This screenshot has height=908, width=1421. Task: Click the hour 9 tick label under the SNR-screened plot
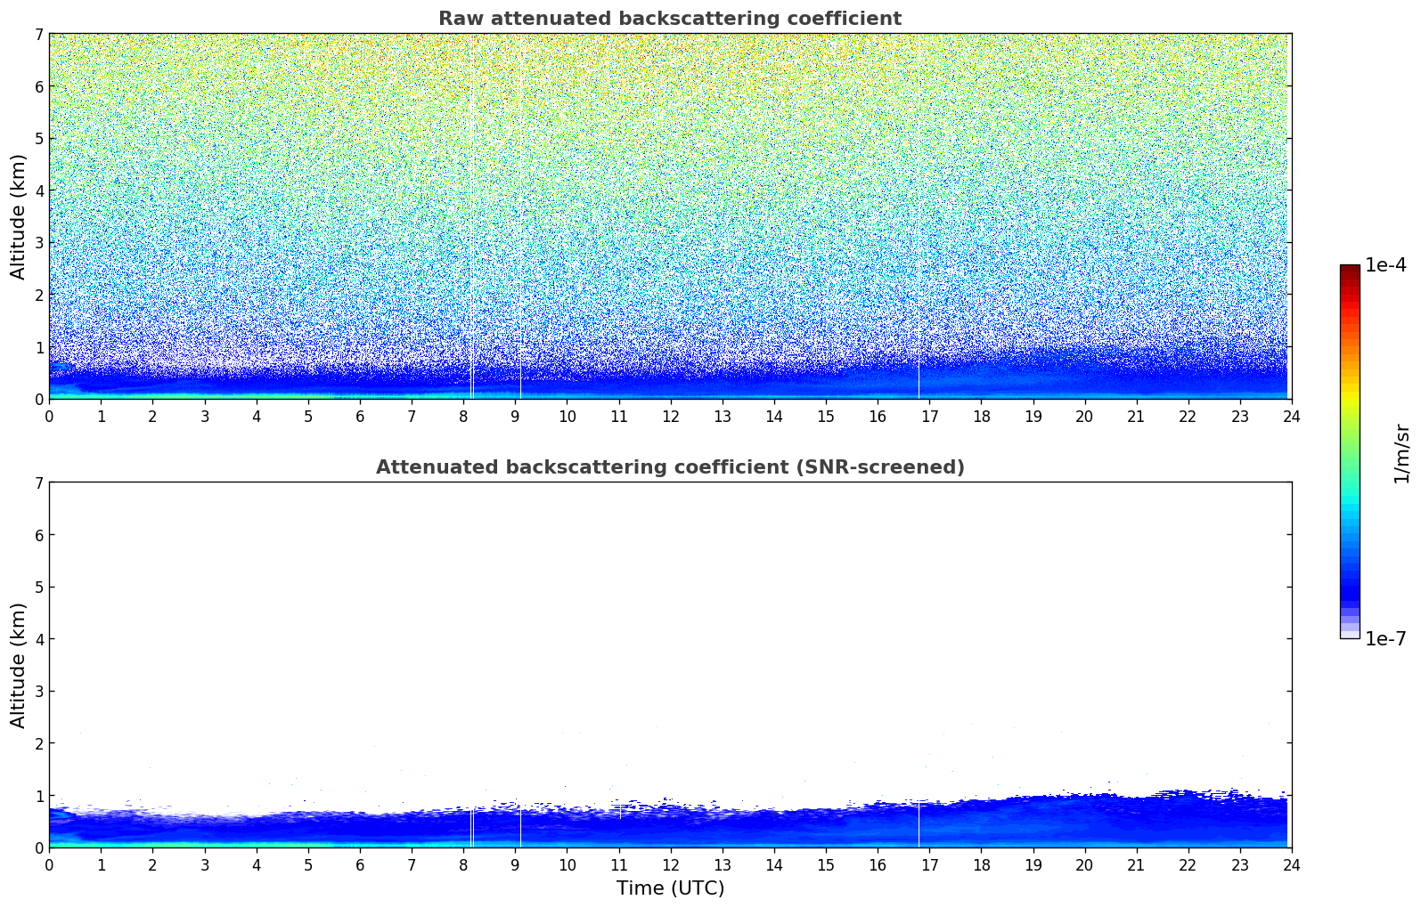pyautogui.click(x=515, y=864)
